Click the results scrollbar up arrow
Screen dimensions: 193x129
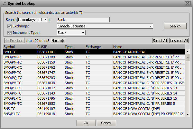(188, 52)
